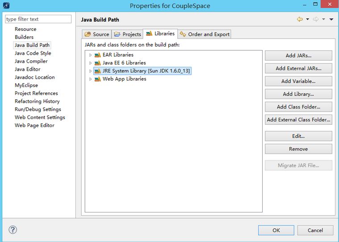Expand the Web App Libraries node
This screenshot has width=339, height=242.
(x=90, y=79)
